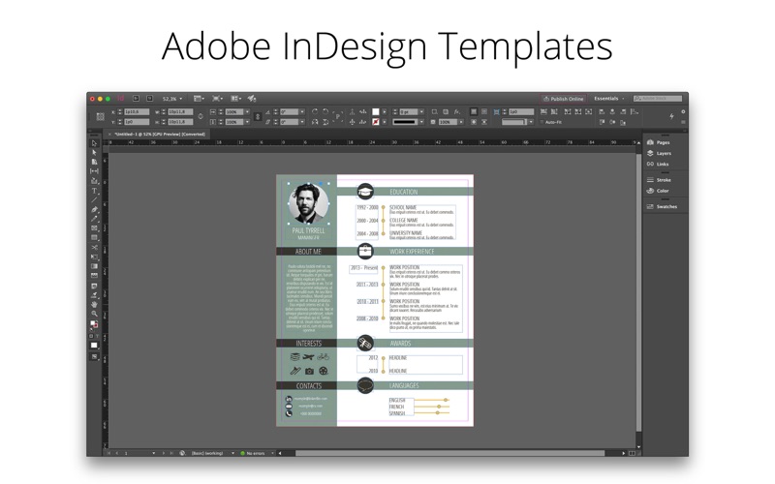Open the rotation angle dropdown
This screenshot has width=775, height=484.
(301, 112)
